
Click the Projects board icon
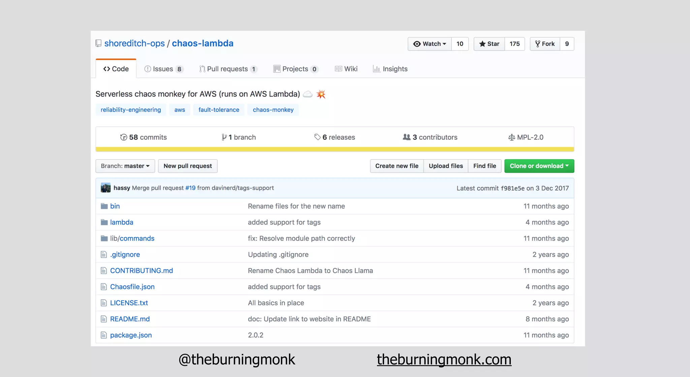[277, 69]
